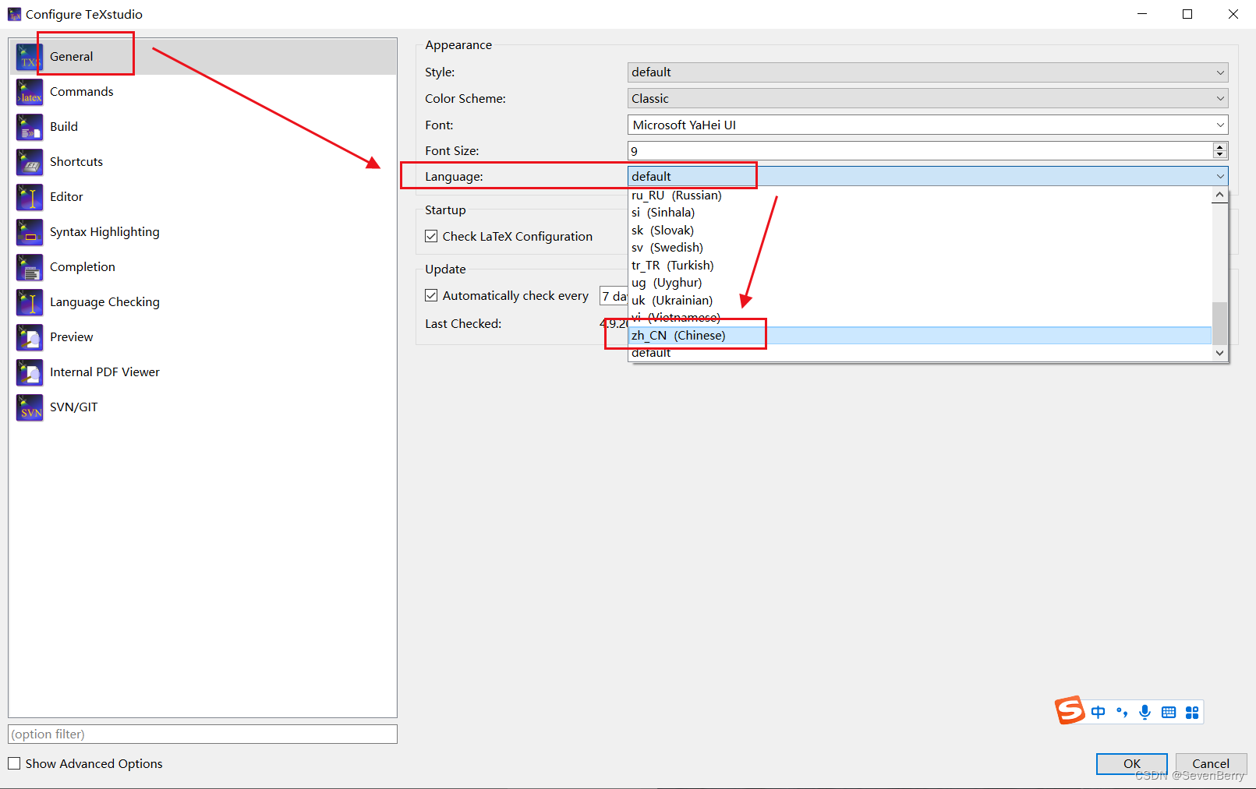Click the Language Checking icon
Screen dimensions: 1256x789
pyautogui.click(x=30, y=302)
